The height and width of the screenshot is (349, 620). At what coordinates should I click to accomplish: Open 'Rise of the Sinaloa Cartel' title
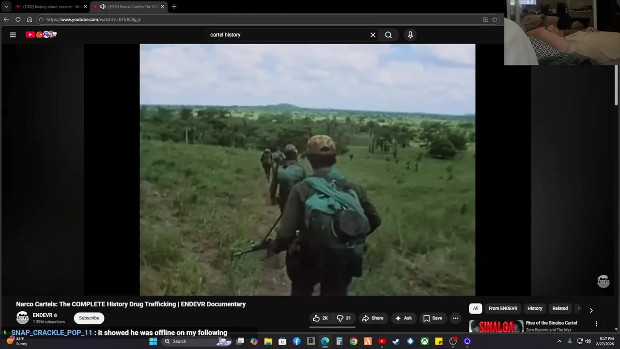pos(551,323)
